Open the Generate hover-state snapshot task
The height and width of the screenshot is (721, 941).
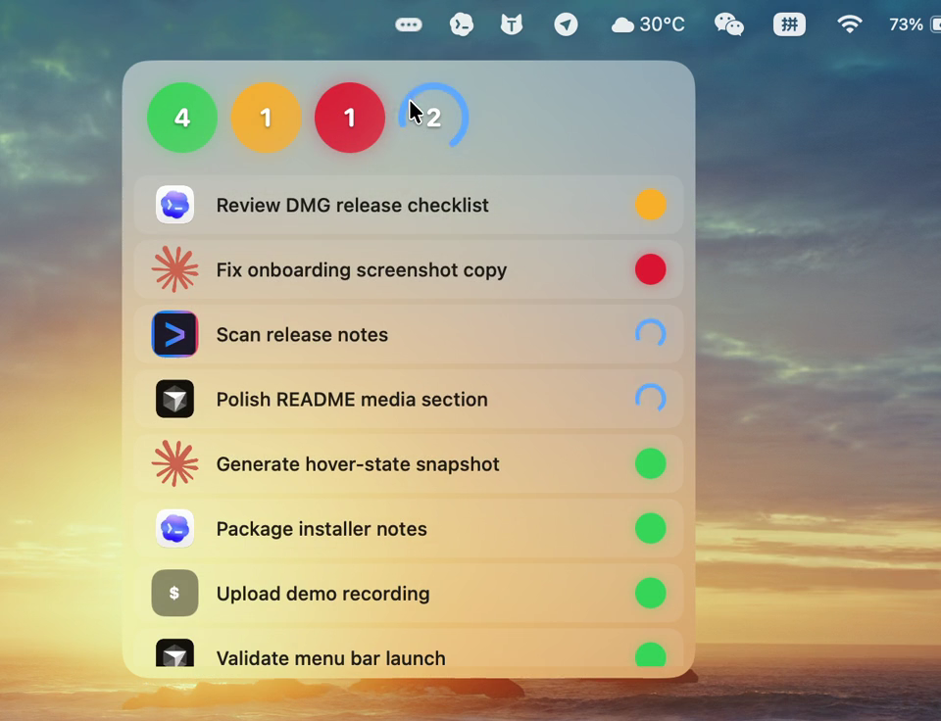pyautogui.click(x=409, y=463)
